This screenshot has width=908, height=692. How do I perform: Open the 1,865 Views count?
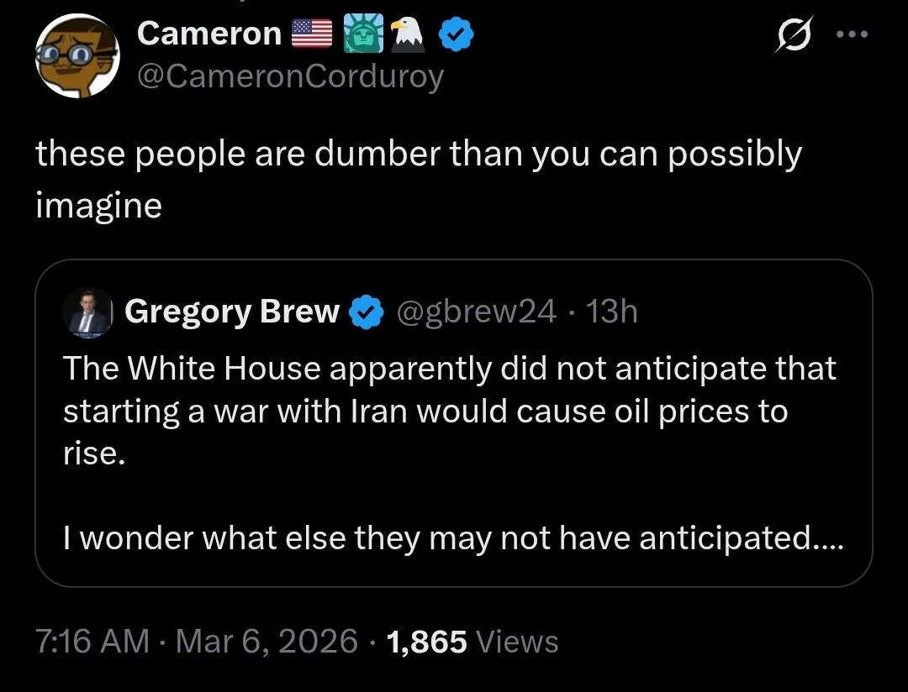coord(472,642)
